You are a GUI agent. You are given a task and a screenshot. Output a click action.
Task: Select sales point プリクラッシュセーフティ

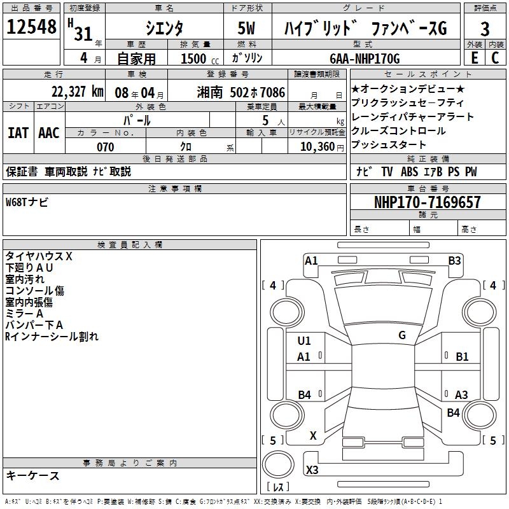click(x=407, y=102)
